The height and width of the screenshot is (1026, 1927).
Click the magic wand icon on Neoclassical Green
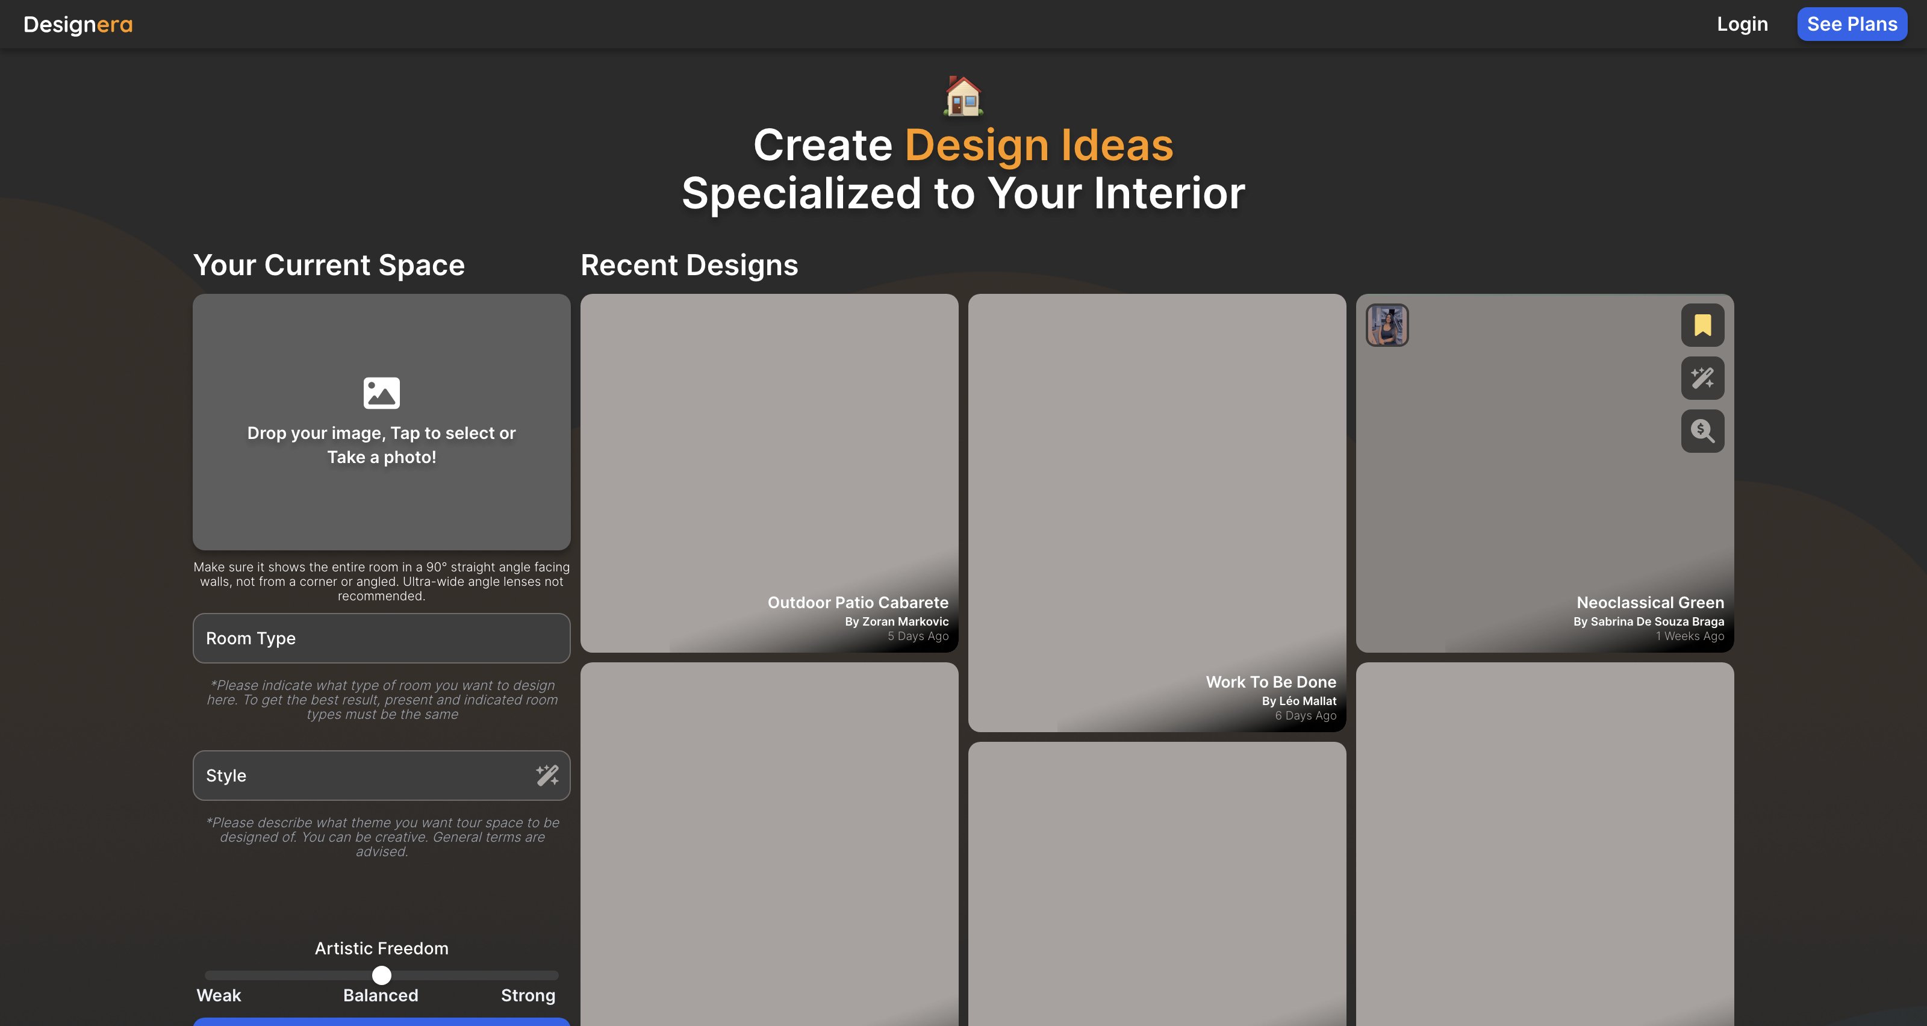tap(1702, 378)
